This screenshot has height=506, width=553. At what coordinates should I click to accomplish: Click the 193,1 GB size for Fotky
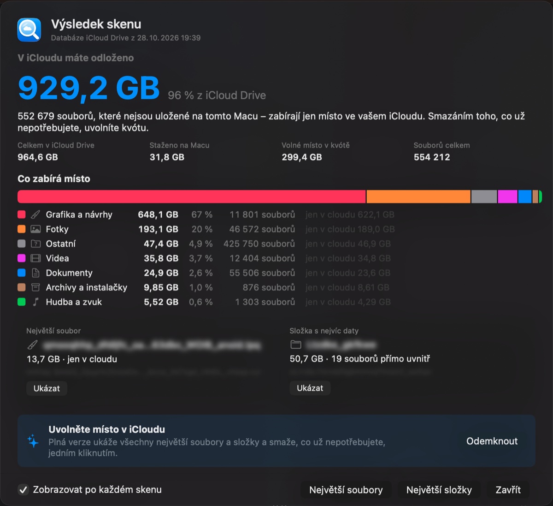point(159,229)
